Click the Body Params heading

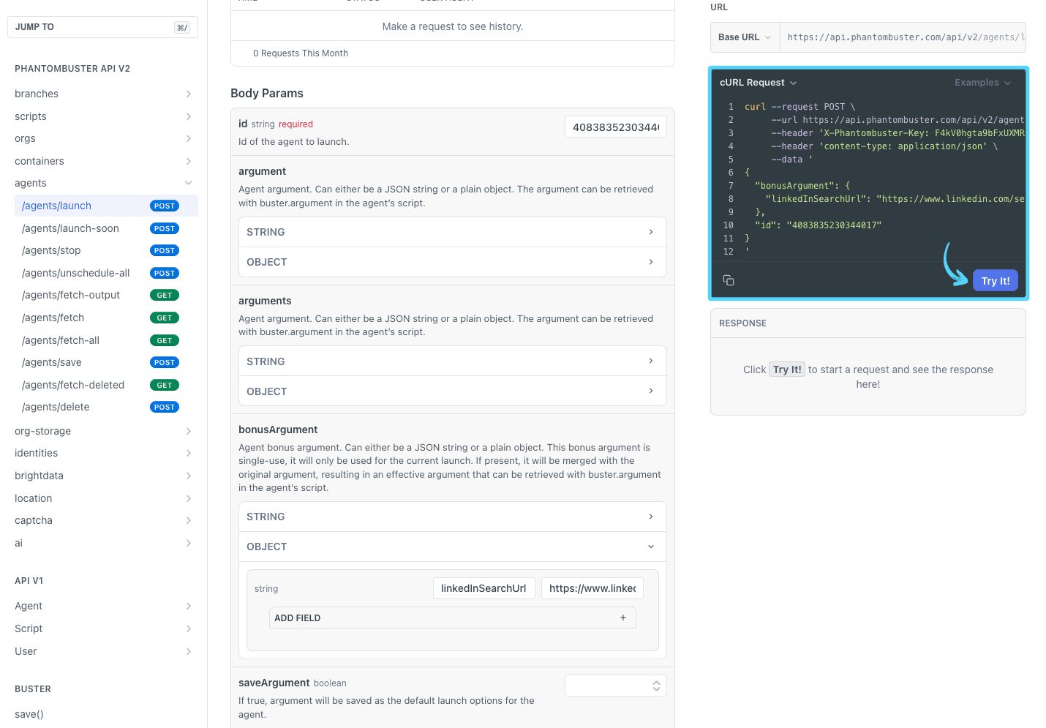267,93
